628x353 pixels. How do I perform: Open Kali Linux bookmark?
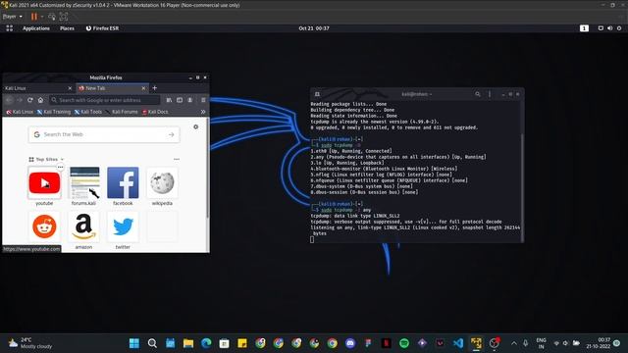20,112
